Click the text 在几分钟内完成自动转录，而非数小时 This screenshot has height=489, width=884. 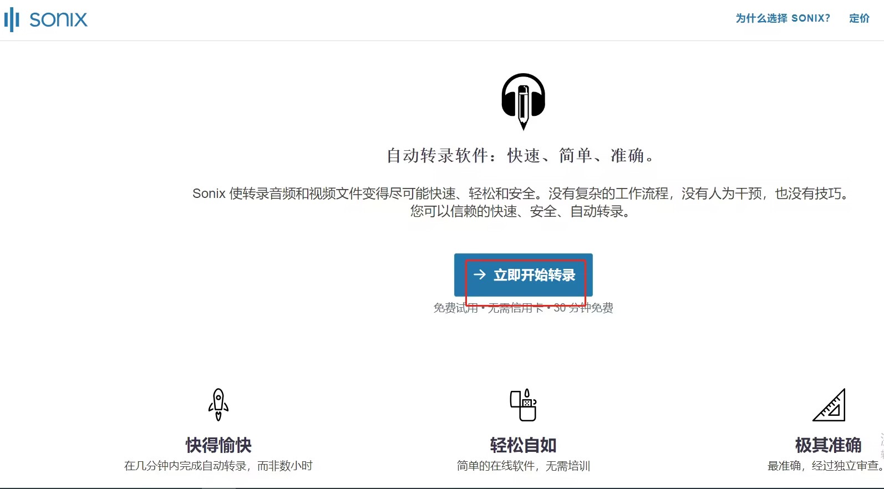219,466
